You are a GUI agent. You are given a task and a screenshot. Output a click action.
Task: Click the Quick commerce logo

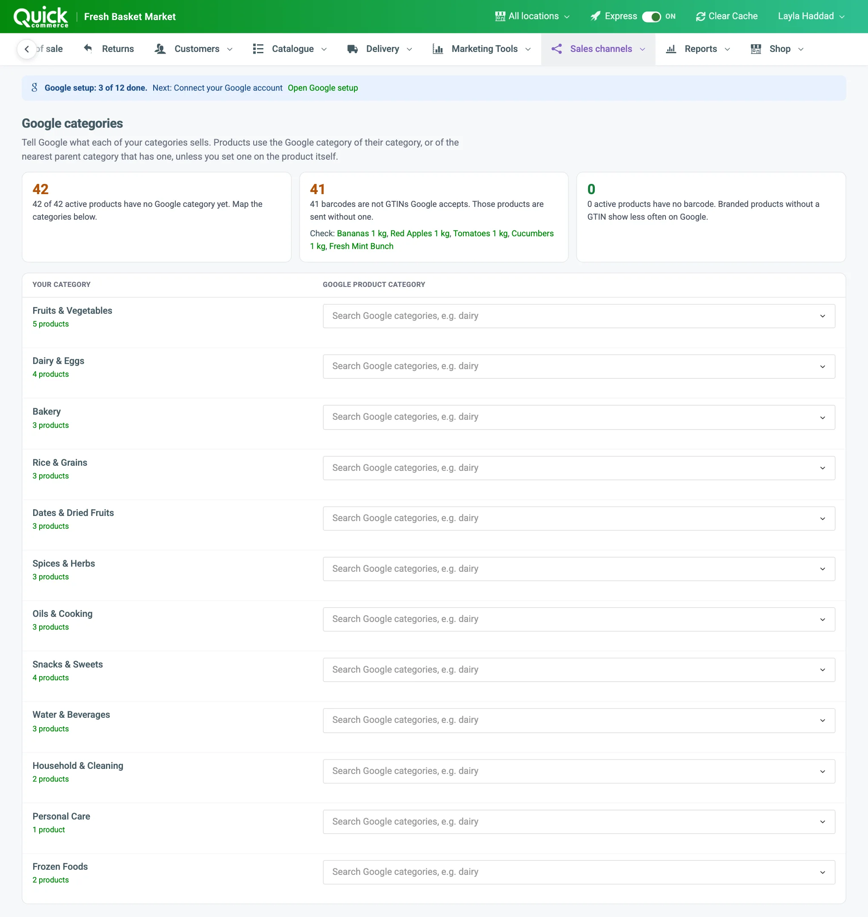pyautogui.click(x=41, y=17)
